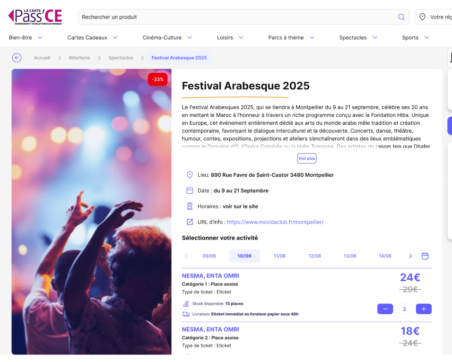Viewport: 452px width, 362px height.
Task: Select the 13/06 date tab
Action: [x=350, y=256]
